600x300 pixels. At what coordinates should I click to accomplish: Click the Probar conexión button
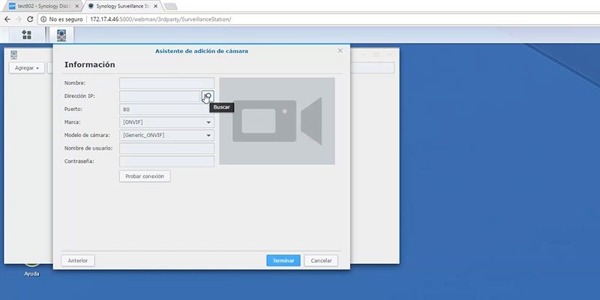point(145,176)
